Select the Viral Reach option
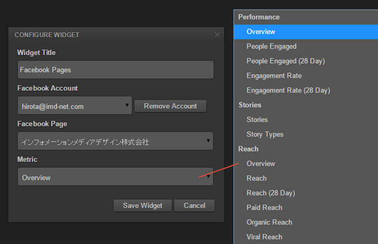This screenshot has height=244, width=378. [306, 237]
